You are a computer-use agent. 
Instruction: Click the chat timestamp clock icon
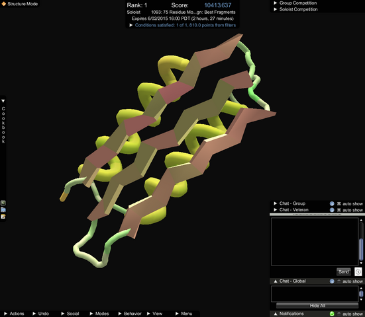[358, 271]
